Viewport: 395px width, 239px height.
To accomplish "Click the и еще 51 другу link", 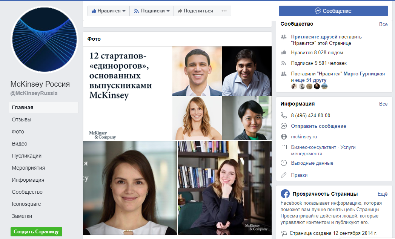I will (309, 80).
